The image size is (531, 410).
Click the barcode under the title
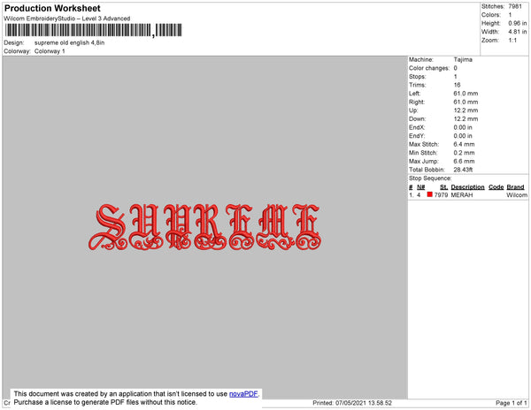pyautogui.click(x=94, y=30)
